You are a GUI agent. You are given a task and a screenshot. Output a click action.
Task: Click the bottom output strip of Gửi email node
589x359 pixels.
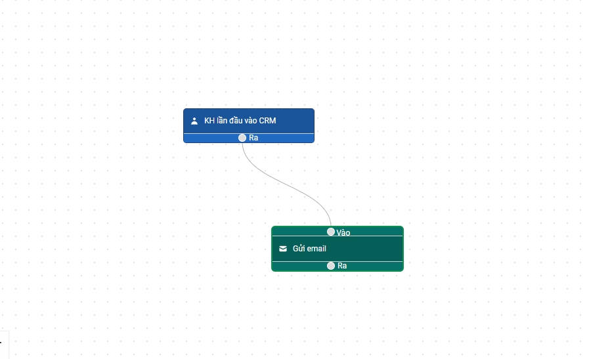pos(374,266)
